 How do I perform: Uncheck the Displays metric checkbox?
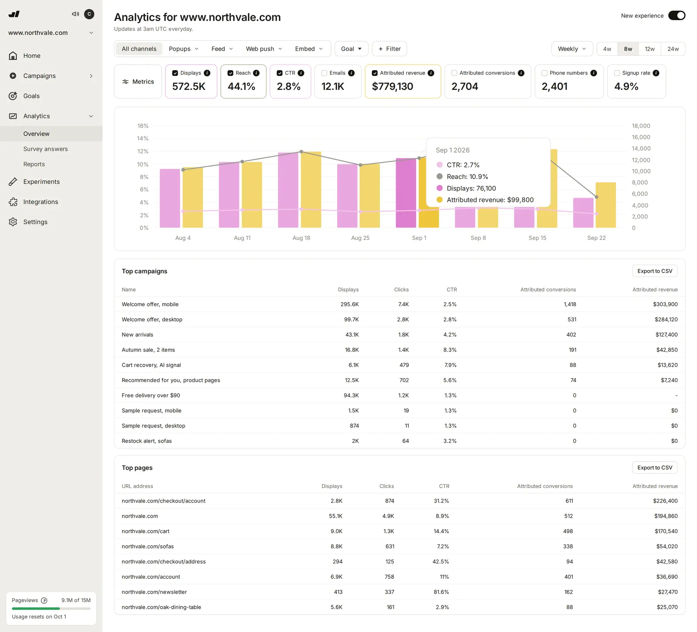pyautogui.click(x=175, y=73)
